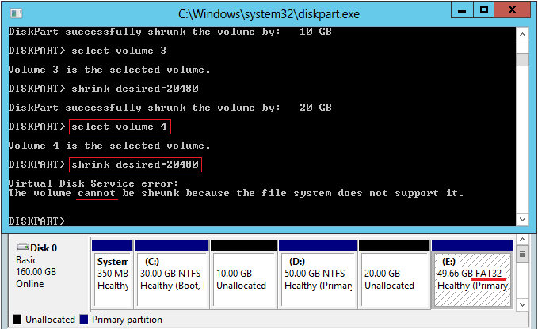Click the console vertical scrollbar thumb
The image size is (538, 329).
point(521,62)
